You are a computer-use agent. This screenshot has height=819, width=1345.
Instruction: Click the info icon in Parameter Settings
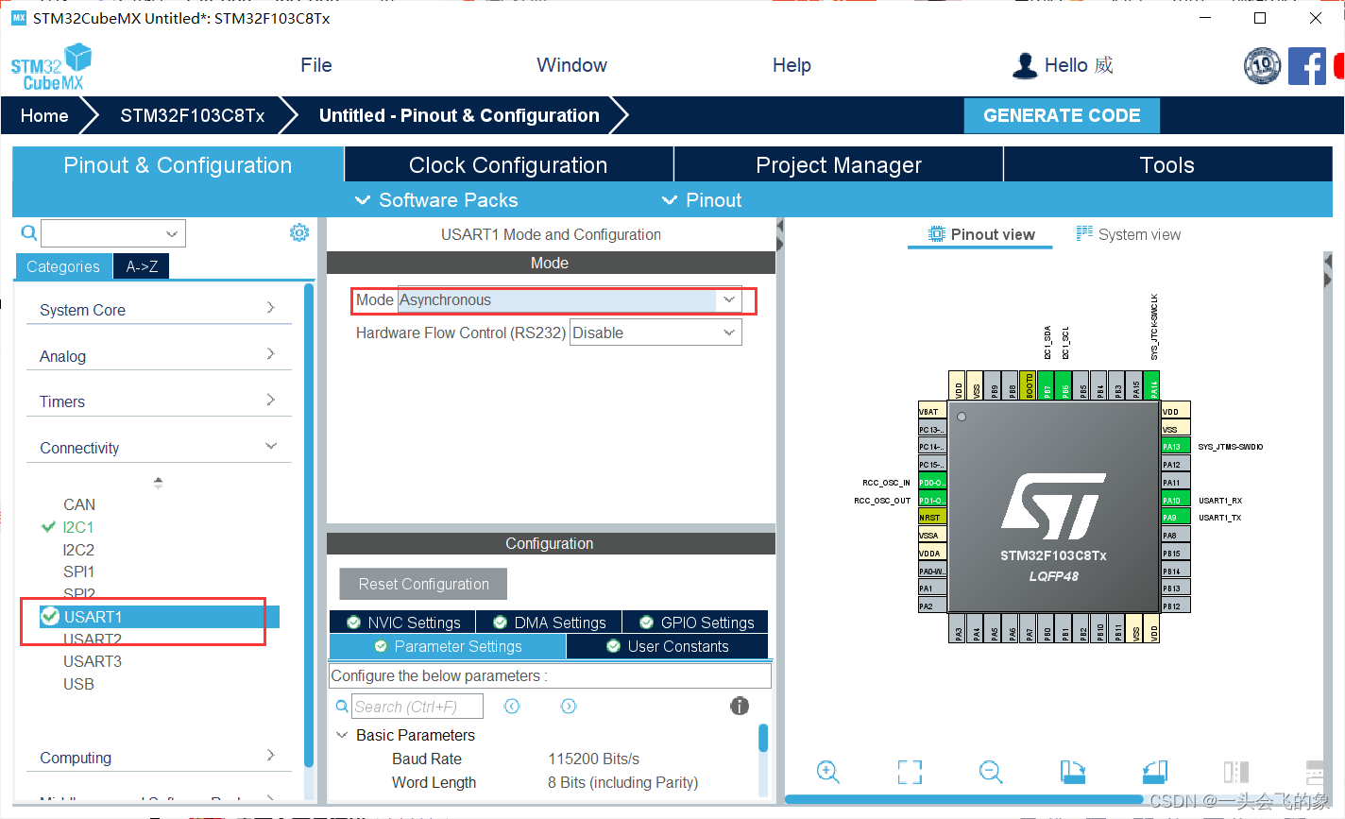click(740, 706)
